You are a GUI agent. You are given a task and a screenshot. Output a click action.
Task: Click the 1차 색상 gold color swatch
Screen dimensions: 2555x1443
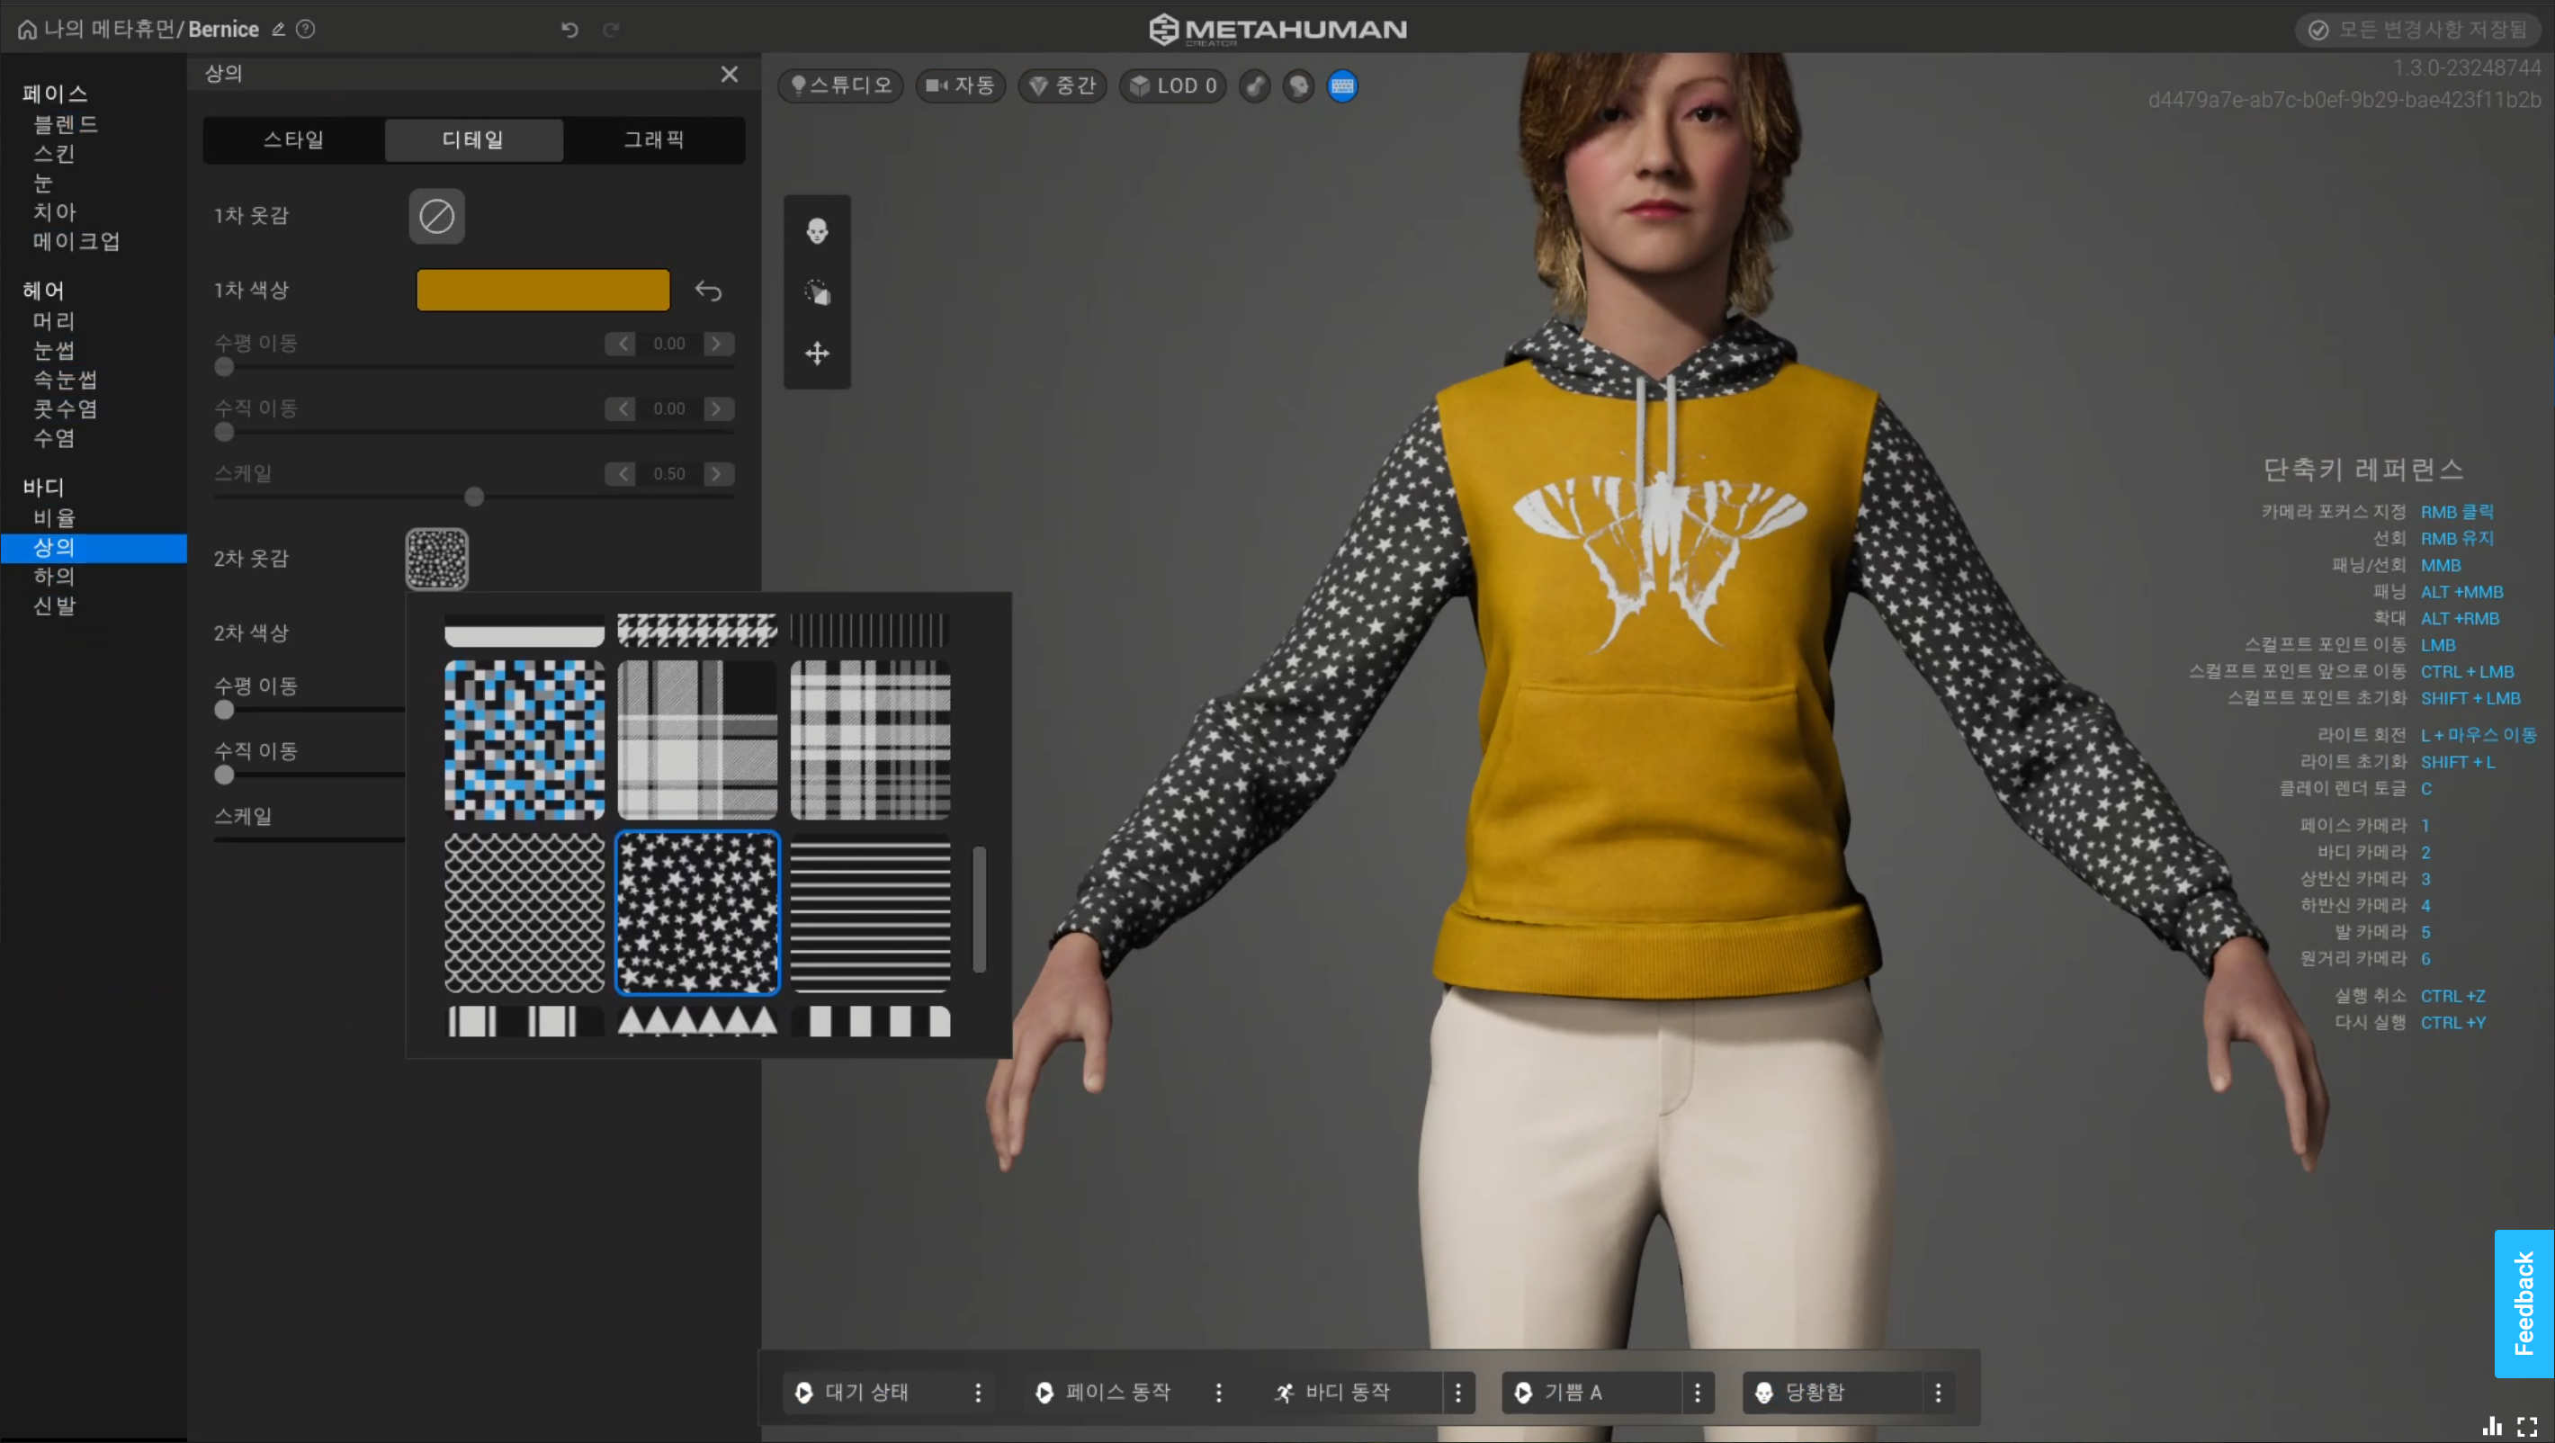coord(542,291)
